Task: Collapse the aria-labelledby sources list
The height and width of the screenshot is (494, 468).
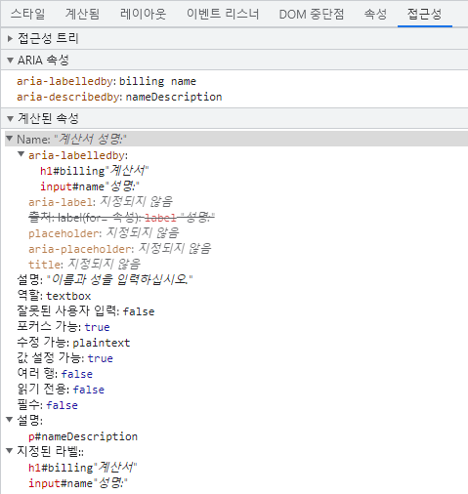Action: 21,154
